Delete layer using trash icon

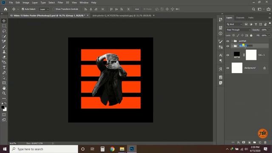click(265, 142)
